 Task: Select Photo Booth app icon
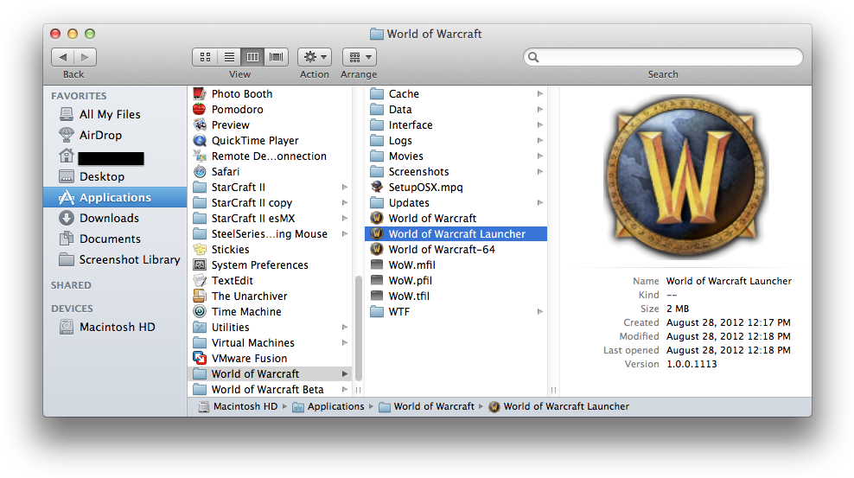point(200,93)
